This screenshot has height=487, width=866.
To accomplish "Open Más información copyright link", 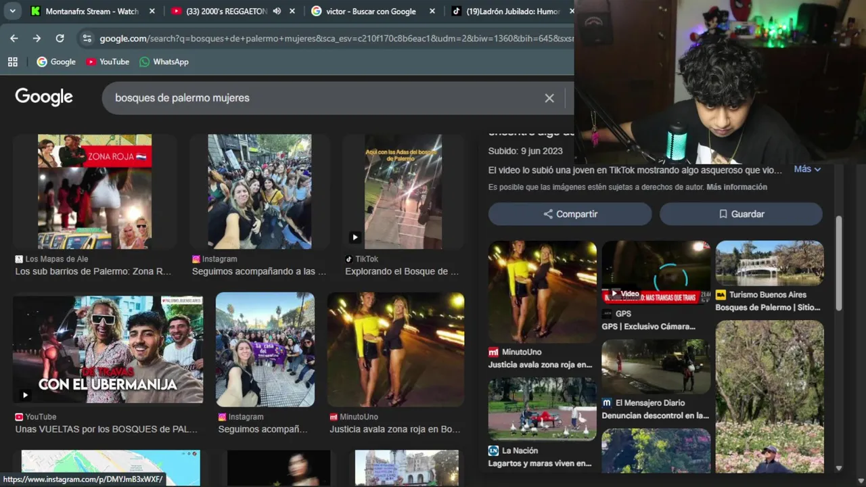I will point(737,187).
